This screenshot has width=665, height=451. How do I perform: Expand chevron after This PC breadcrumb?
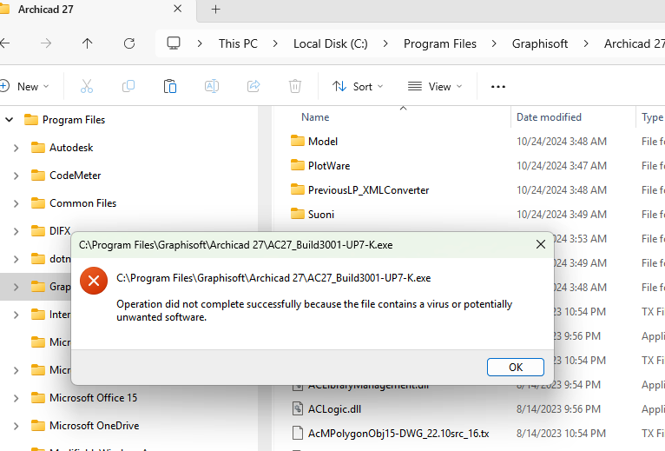coord(275,43)
